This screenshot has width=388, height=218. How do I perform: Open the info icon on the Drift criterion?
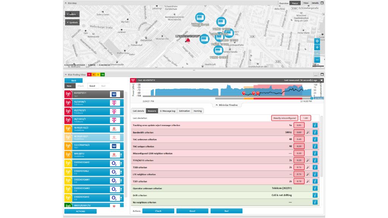click(x=314, y=195)
